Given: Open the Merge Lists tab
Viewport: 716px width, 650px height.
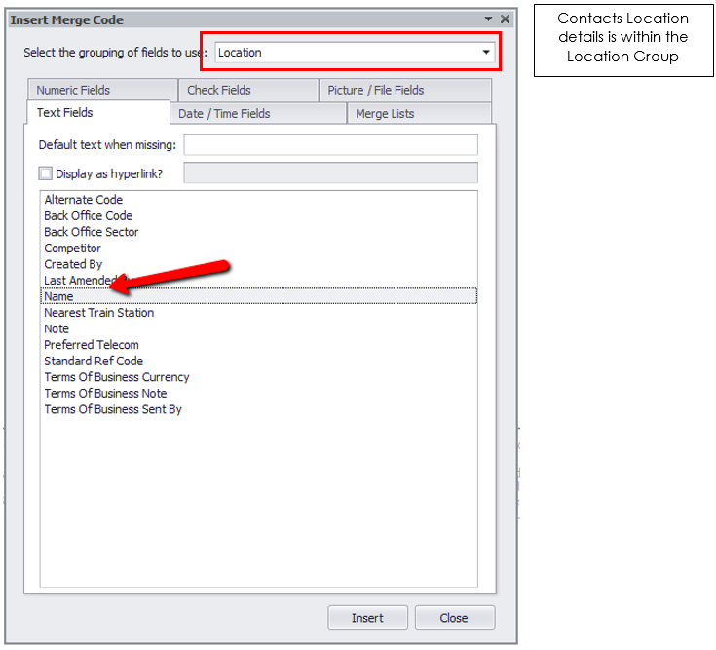Looking at the screenshot, I should click(385, 114).
